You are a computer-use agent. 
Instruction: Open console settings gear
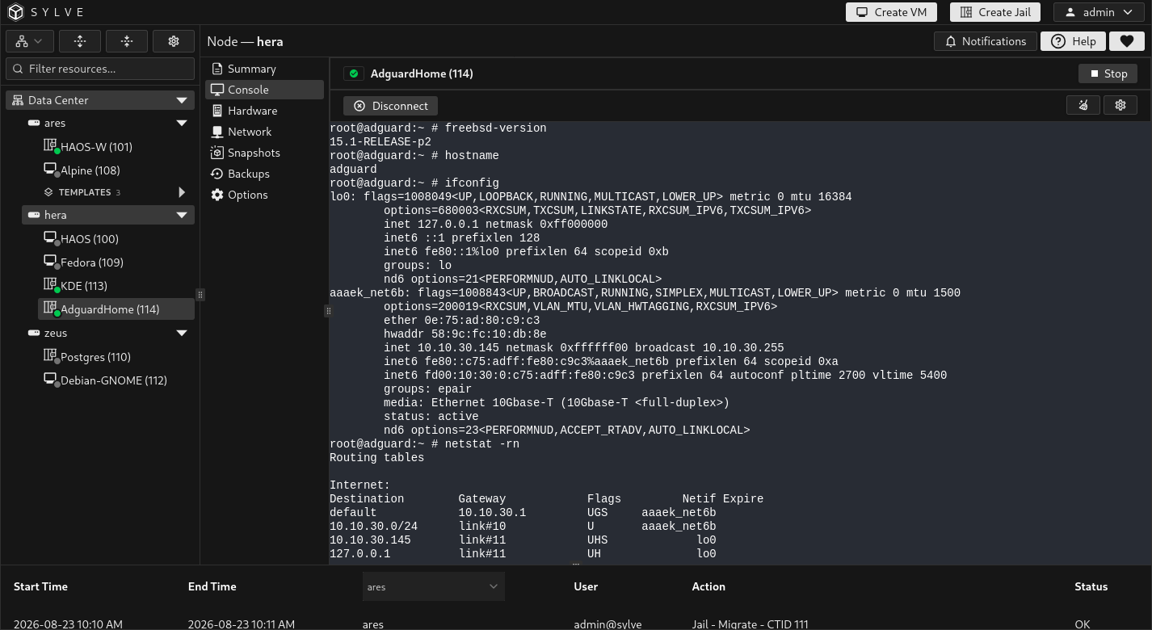coord(1120,105)
